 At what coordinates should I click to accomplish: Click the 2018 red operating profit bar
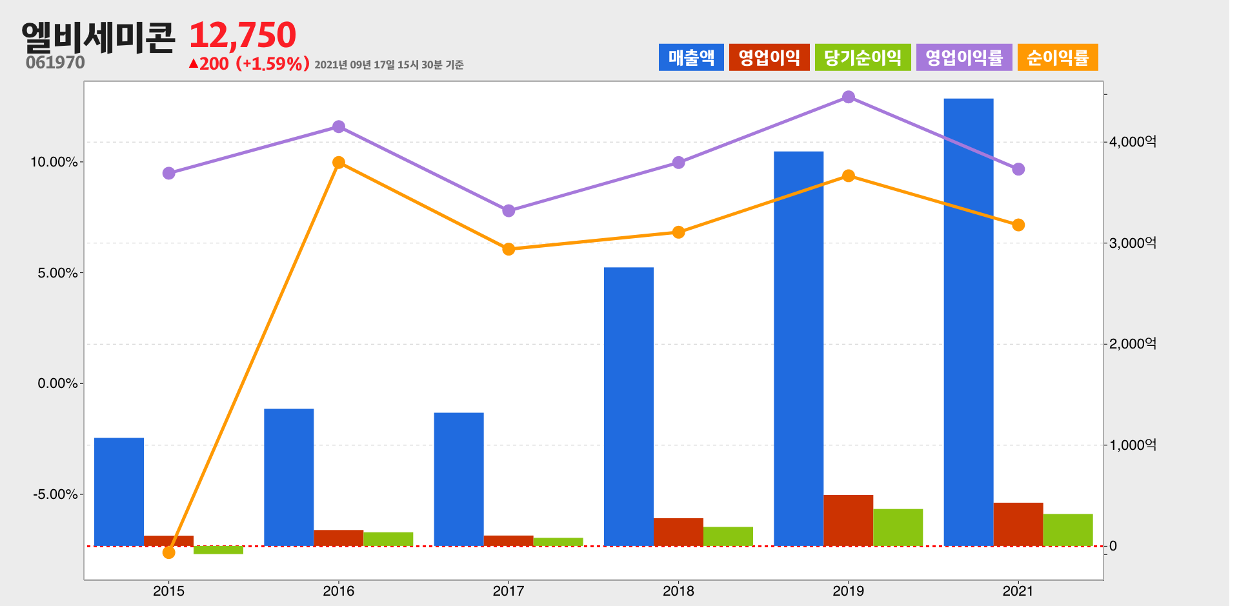coord(678,532)
